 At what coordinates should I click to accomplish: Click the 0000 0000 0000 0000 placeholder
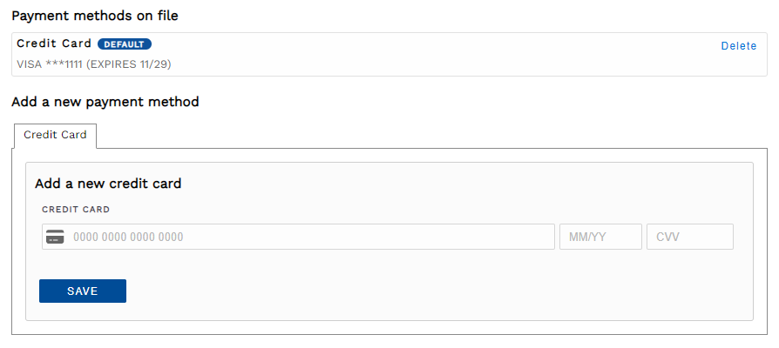click(128, 237)
